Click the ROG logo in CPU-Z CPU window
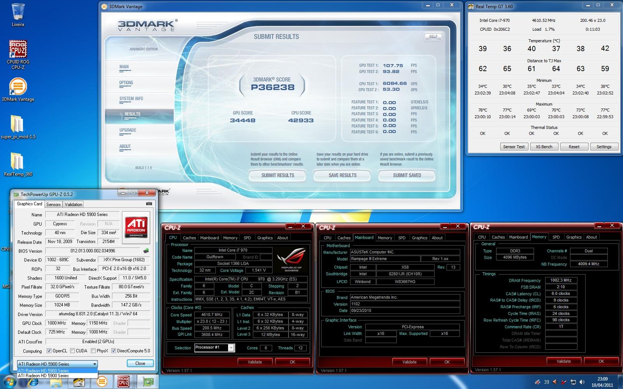The image size is (623, 389). [291, 260]
